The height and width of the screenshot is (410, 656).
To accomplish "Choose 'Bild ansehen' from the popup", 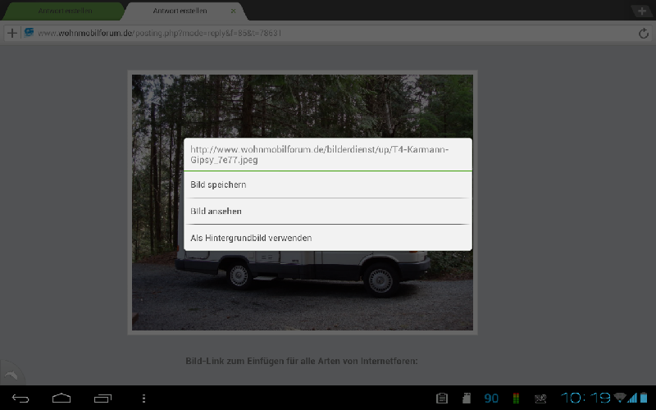I will [327, 211].
